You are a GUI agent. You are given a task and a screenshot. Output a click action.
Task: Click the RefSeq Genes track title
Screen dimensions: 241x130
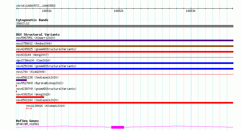[x=27, y=121]
